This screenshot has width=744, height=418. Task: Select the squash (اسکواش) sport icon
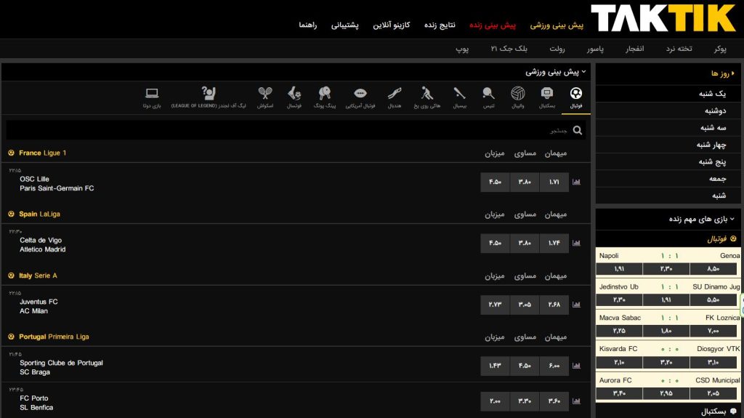click(x=265, y=93)
